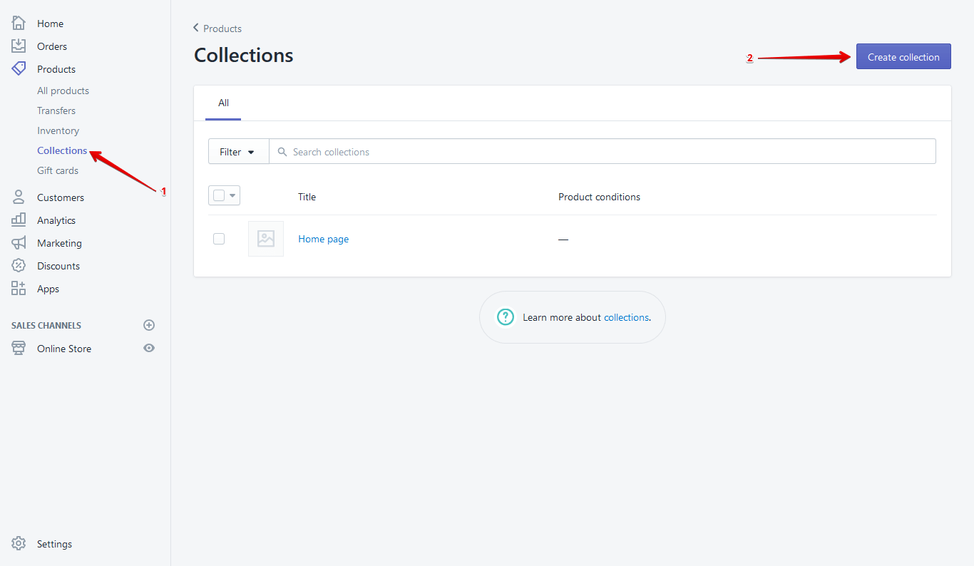Select the All tab
974x566 pixels.
click(223, 103)
